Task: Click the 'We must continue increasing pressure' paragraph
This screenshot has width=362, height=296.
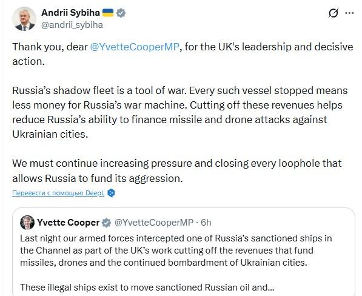Action: 177,171
